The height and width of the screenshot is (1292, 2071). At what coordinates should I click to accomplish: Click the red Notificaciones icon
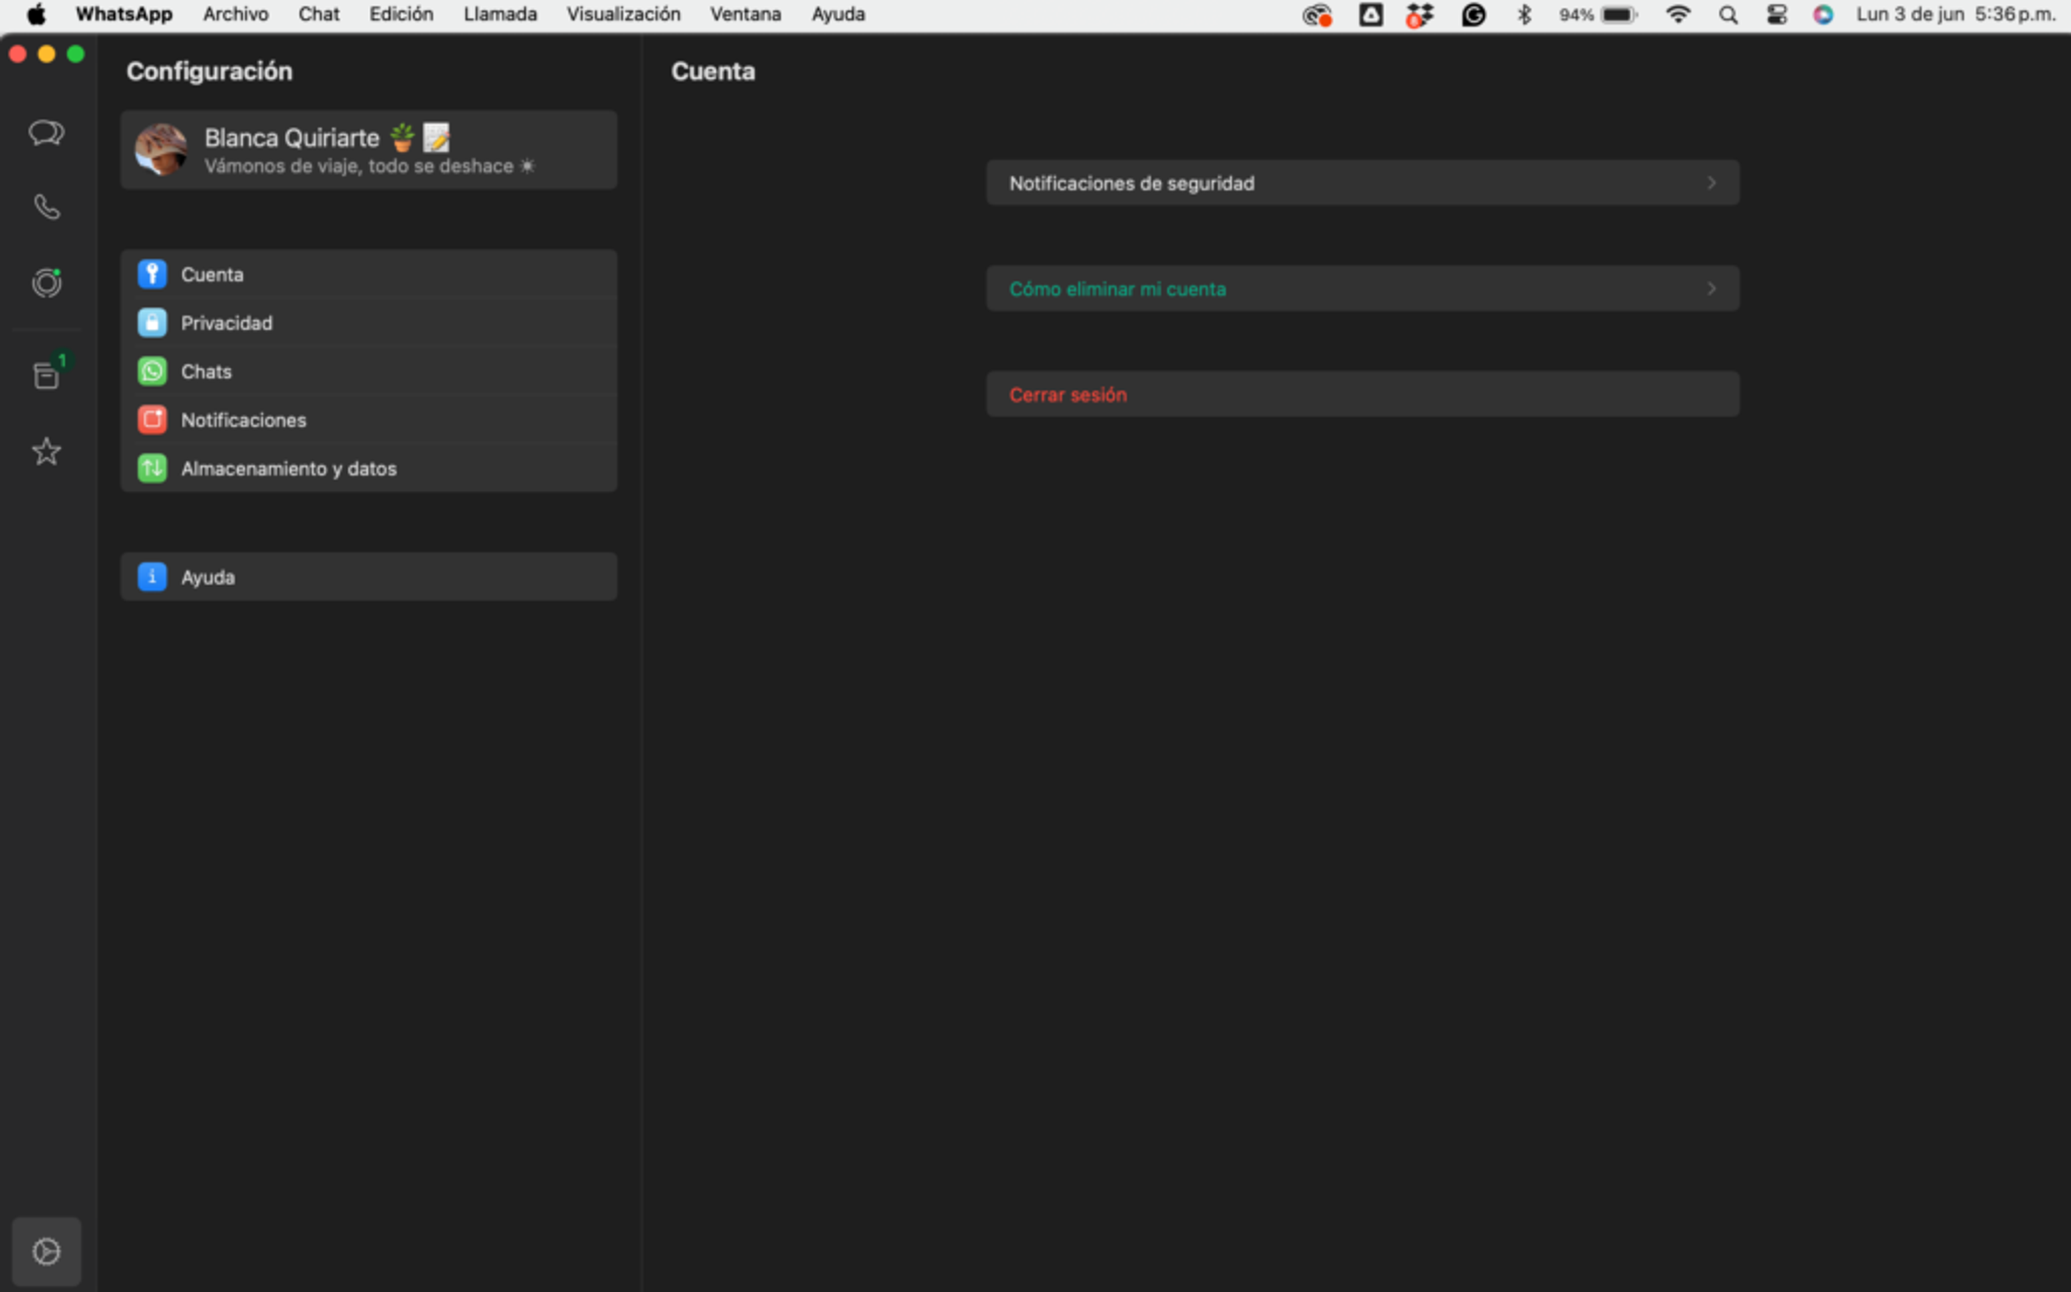(152, 420)
